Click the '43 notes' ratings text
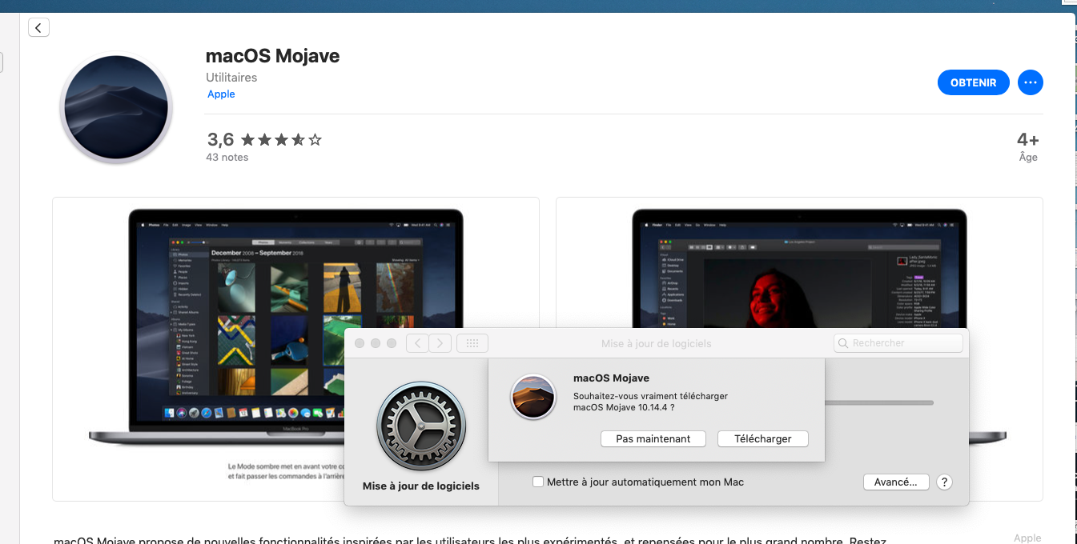Screen dimensions: 1077x544 [x=227, y=157]
